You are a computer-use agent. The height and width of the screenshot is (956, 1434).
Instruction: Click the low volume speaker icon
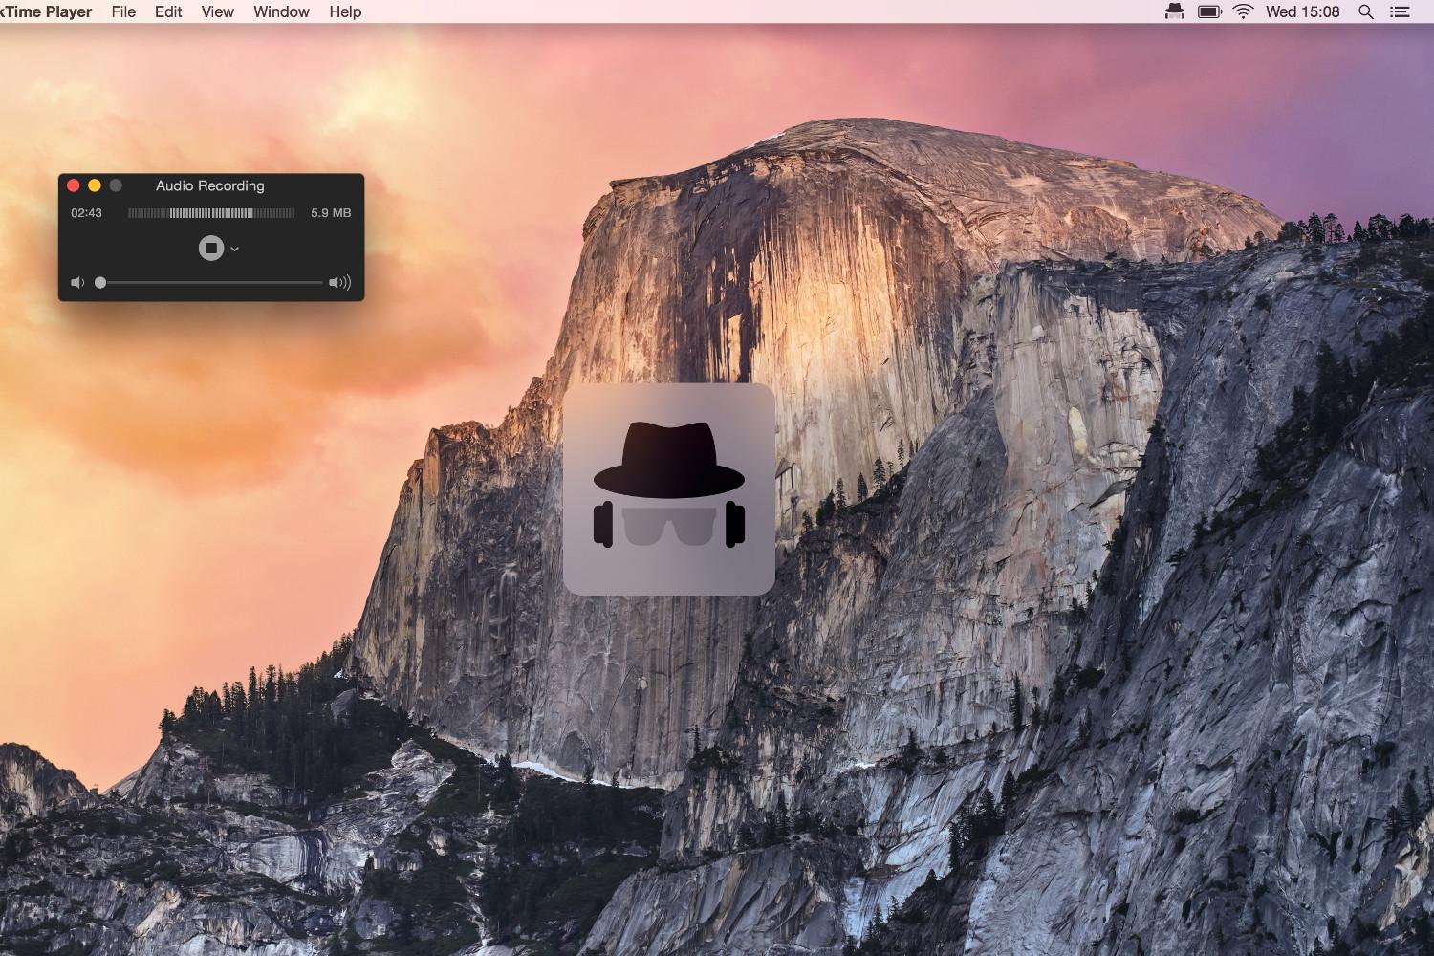click(77, 283)
